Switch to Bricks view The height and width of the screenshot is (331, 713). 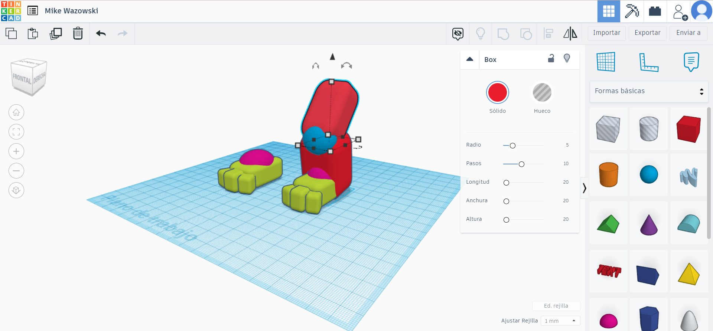coord(655,11)
